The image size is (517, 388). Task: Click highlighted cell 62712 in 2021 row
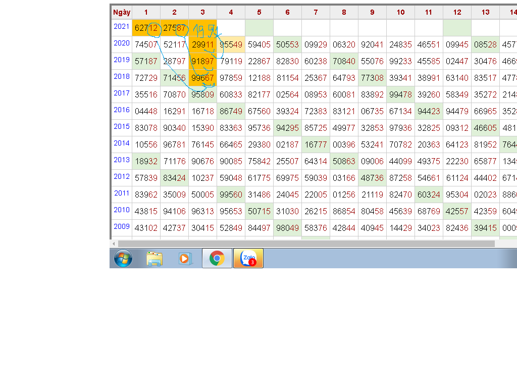146,28
